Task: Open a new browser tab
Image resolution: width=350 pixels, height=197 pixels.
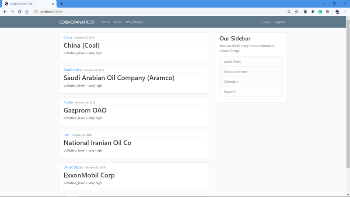Action: click(61, 4)
